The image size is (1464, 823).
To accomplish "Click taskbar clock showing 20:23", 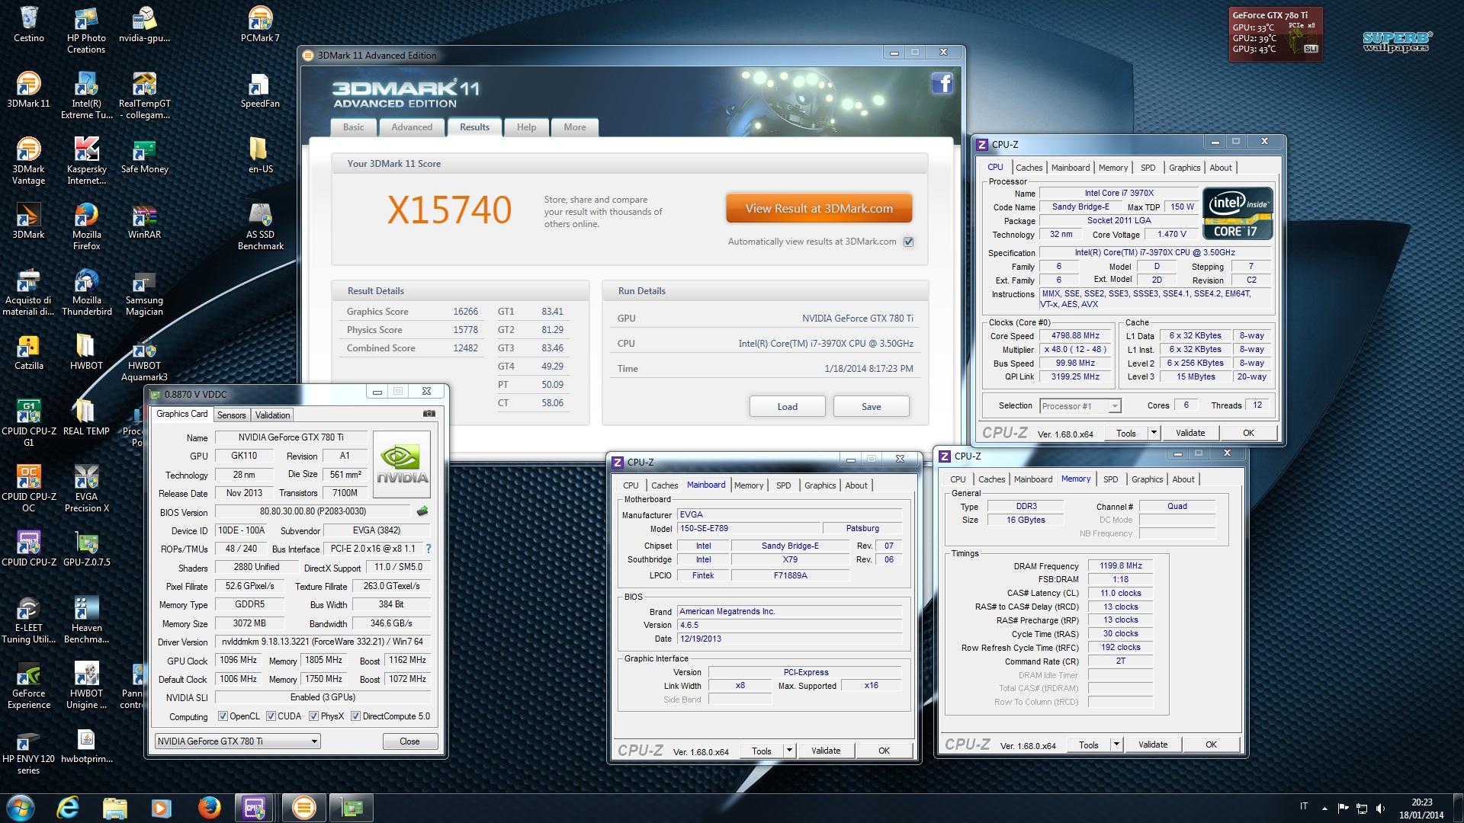I will pyautogui.click(x=1421, y=808).
